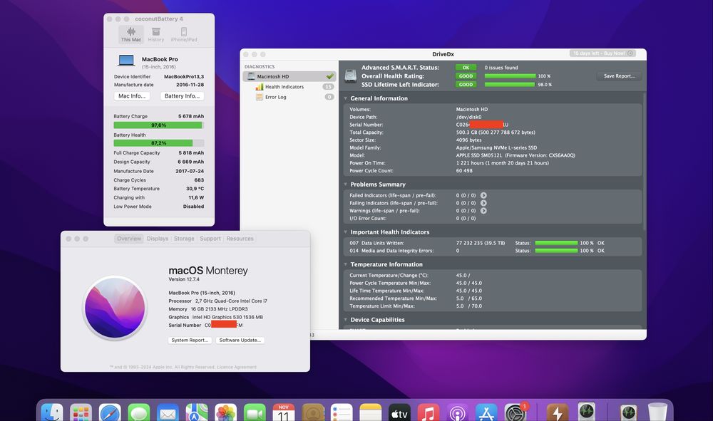The image size is (713, 421).
Task: Click the green checkmark on Macintosh HD
Action: (x=330, y=76)
